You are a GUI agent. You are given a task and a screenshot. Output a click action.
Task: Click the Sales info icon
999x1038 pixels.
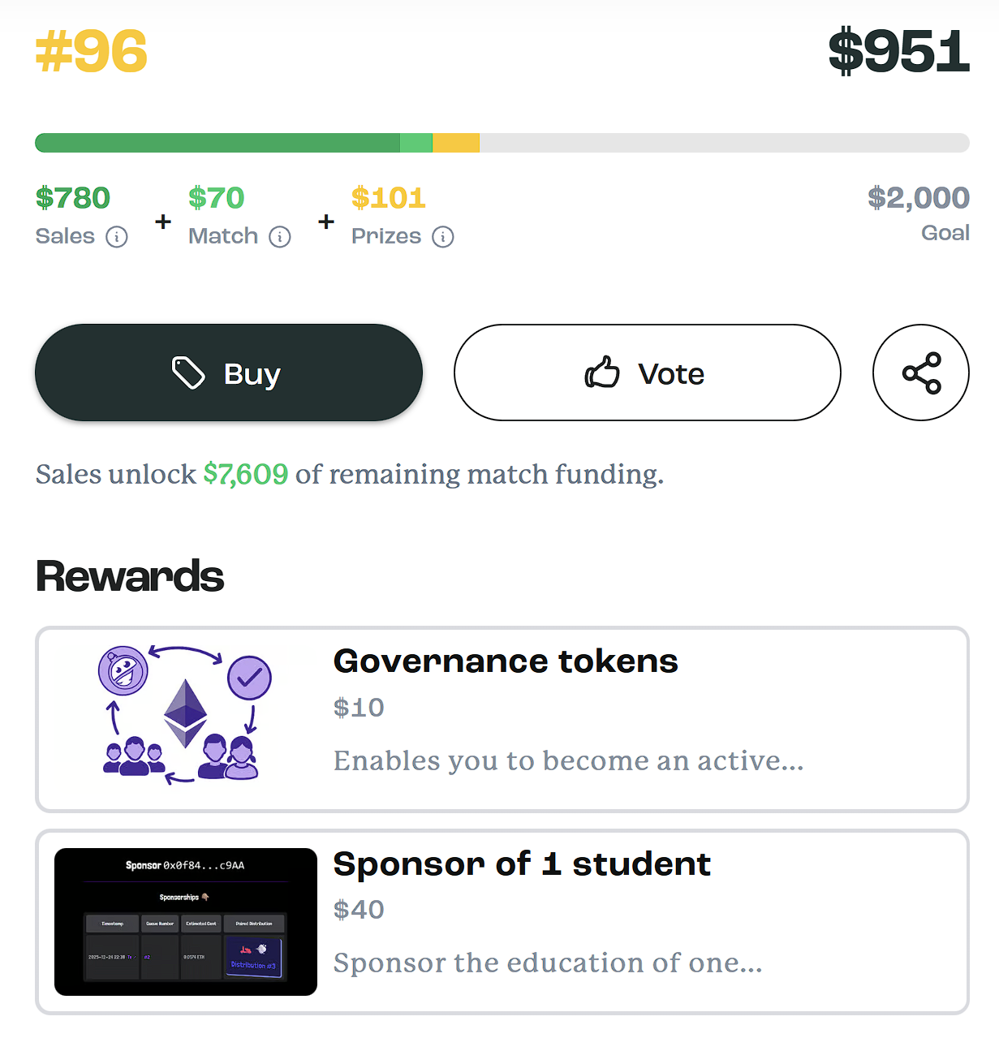(x=117, y=237)
